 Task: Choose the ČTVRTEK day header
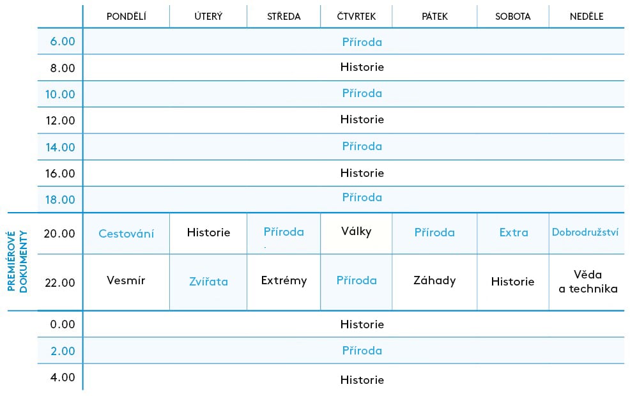tap(357, 17)
